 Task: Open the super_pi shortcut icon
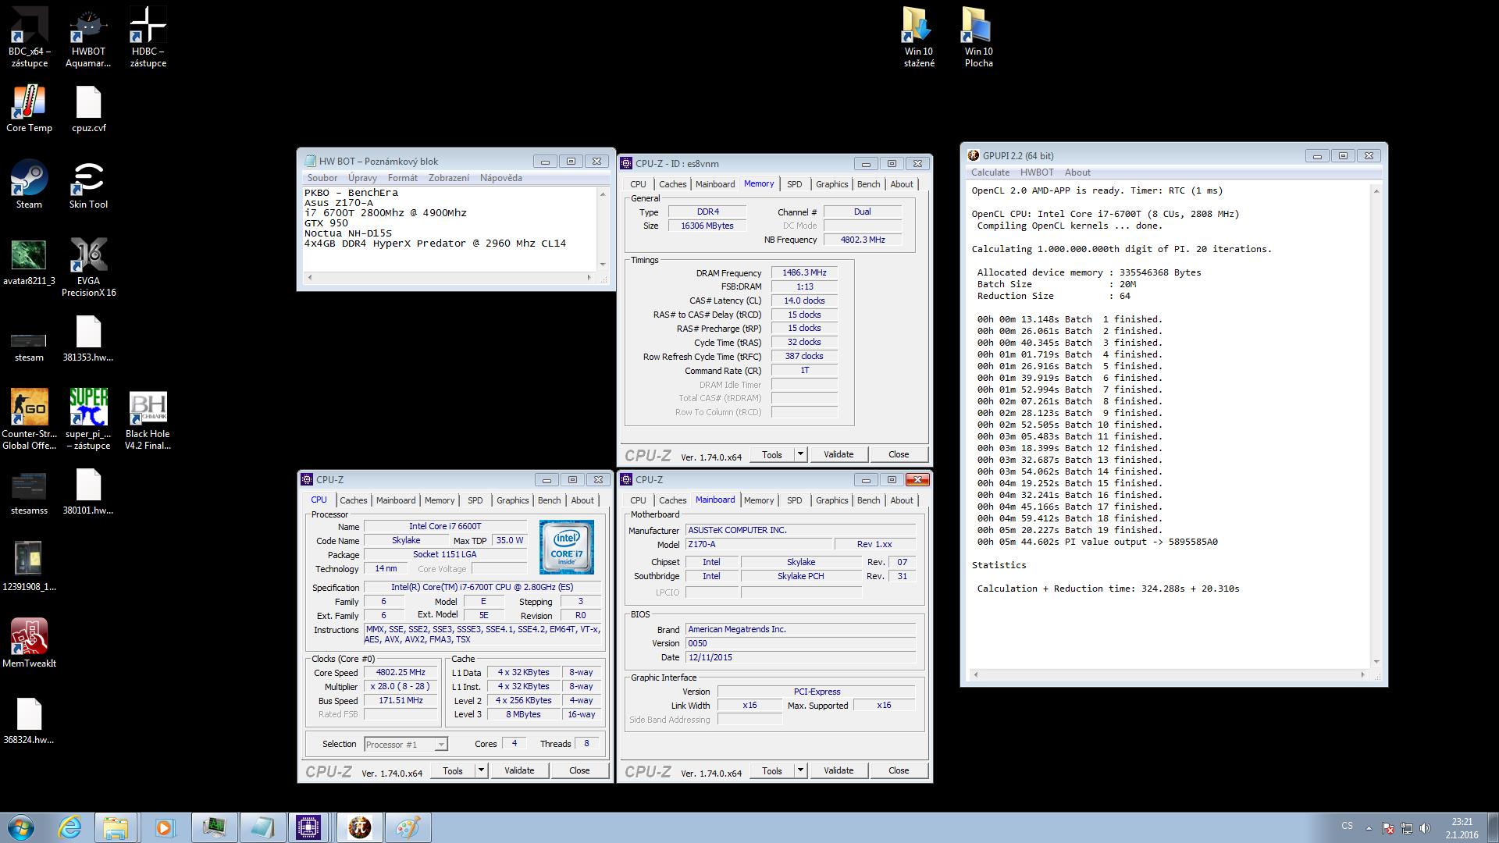[x=88, y=419]
